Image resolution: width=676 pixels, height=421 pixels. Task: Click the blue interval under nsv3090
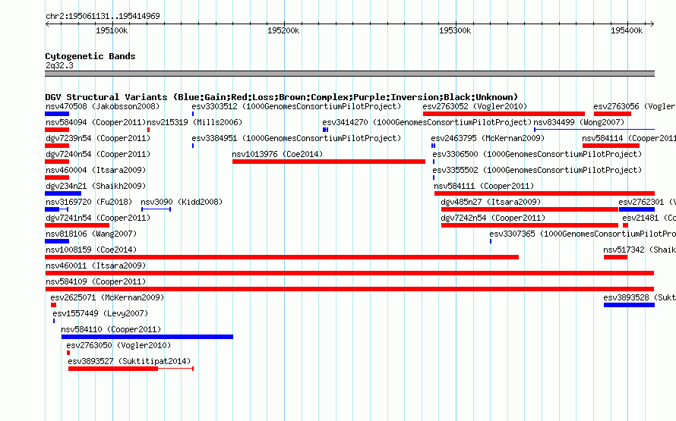point(156,209)
